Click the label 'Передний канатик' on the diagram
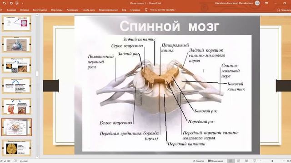 coord(186,144)
